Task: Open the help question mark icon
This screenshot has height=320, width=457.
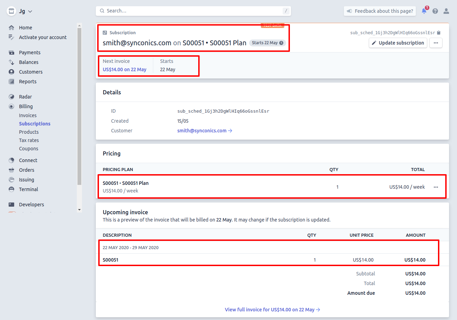Action: pyautogui.click(x=435, y=11)
